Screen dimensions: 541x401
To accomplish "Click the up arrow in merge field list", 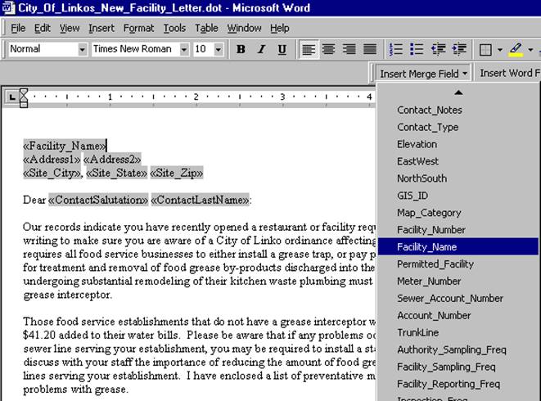I will [x=458, y=92].
